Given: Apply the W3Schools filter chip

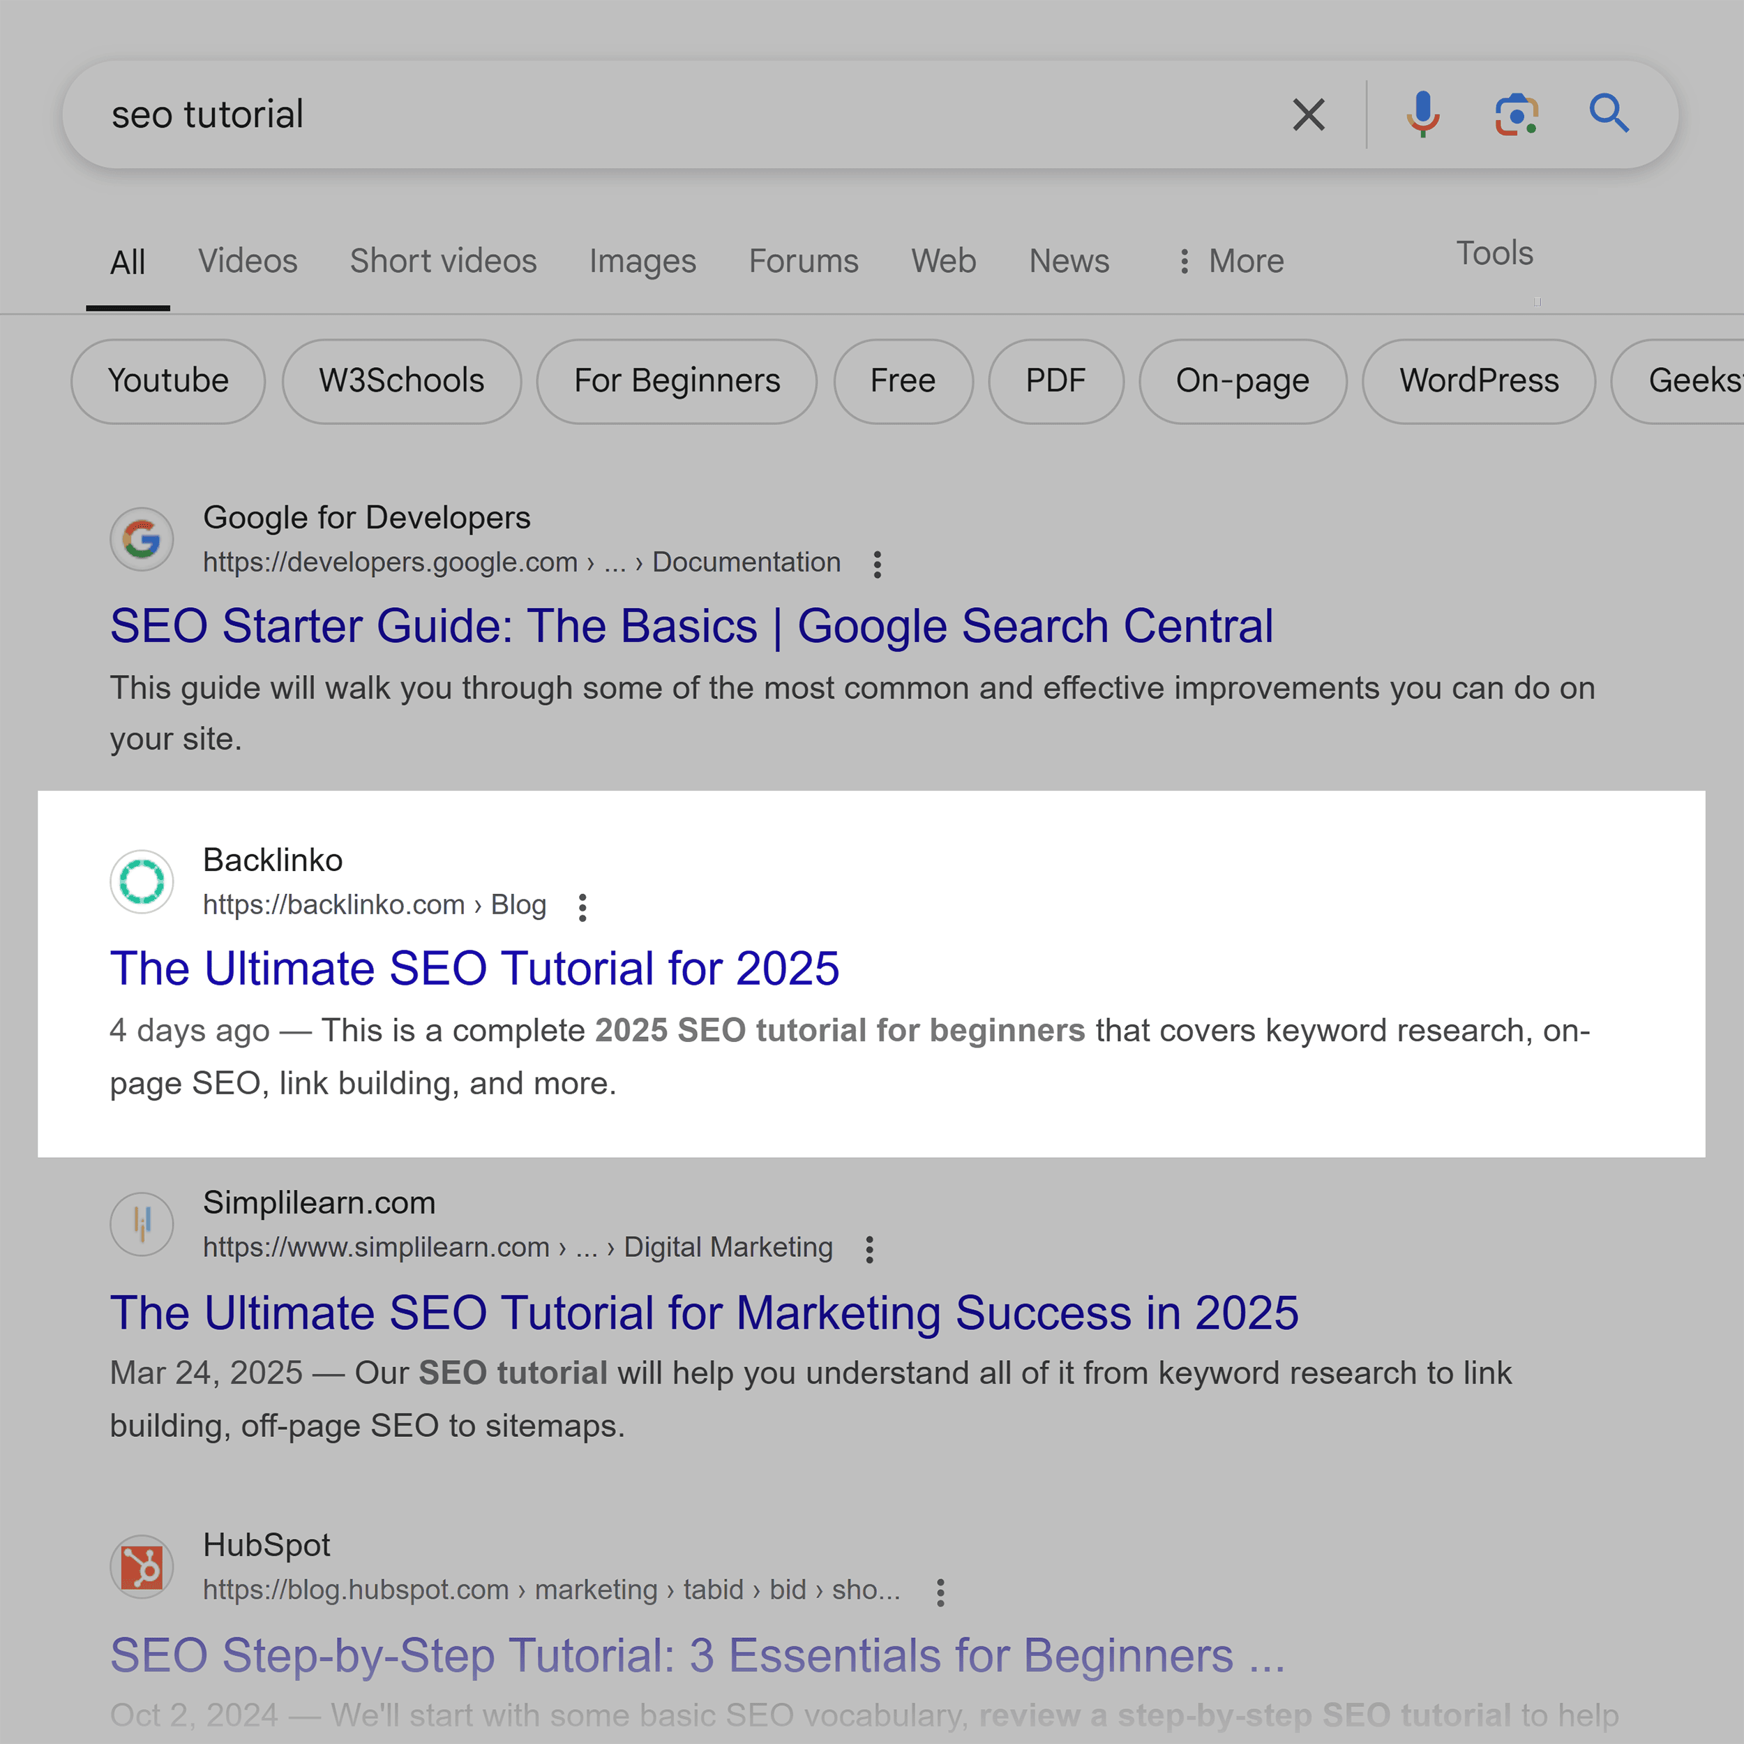Looking at the screenshot, I should pyautogui.click(x=402, y=381).
